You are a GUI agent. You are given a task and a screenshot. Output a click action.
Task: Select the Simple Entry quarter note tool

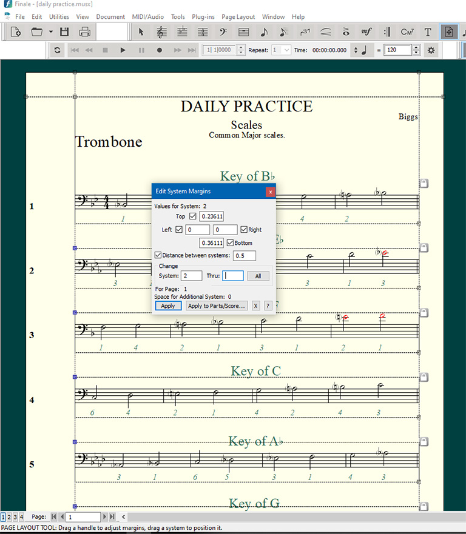[x=264, y=32]
